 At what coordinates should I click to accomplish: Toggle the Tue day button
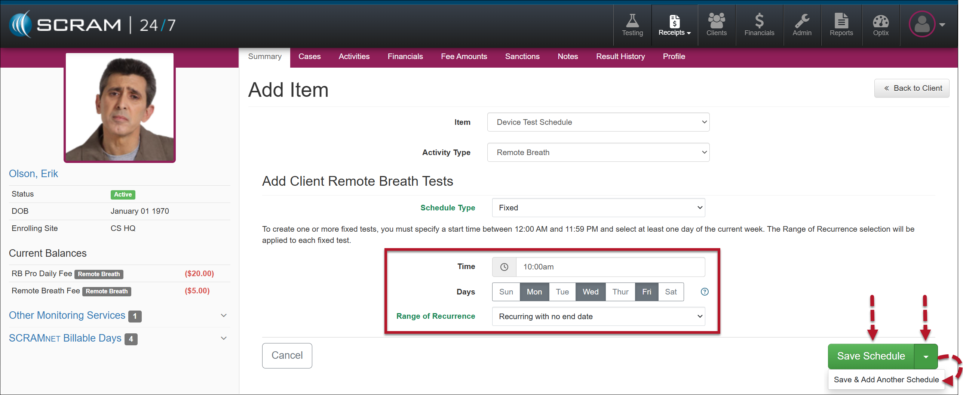click(562, 292)
